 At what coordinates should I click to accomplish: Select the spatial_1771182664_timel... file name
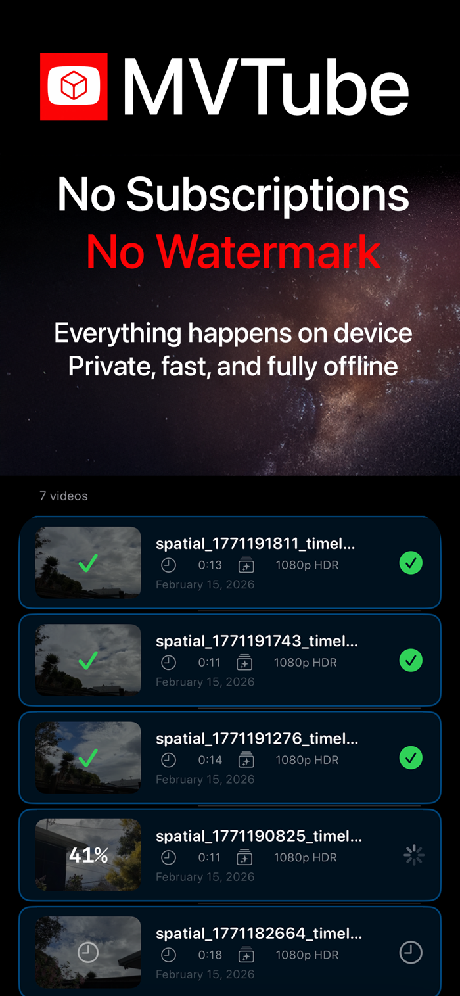point(259,934)
